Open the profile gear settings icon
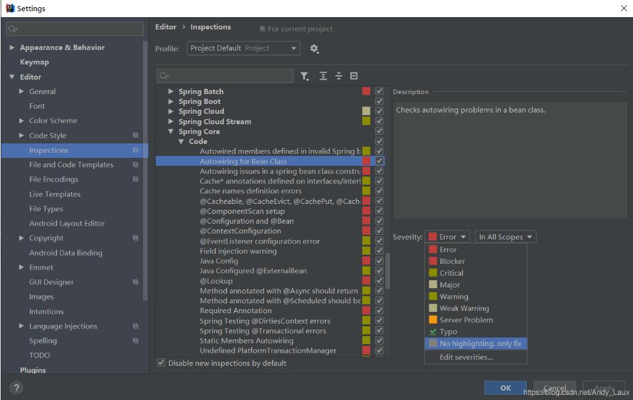Image resolution: width=633 pixels, height=400 pixels. pyautogui.click(x=314, y=49)
